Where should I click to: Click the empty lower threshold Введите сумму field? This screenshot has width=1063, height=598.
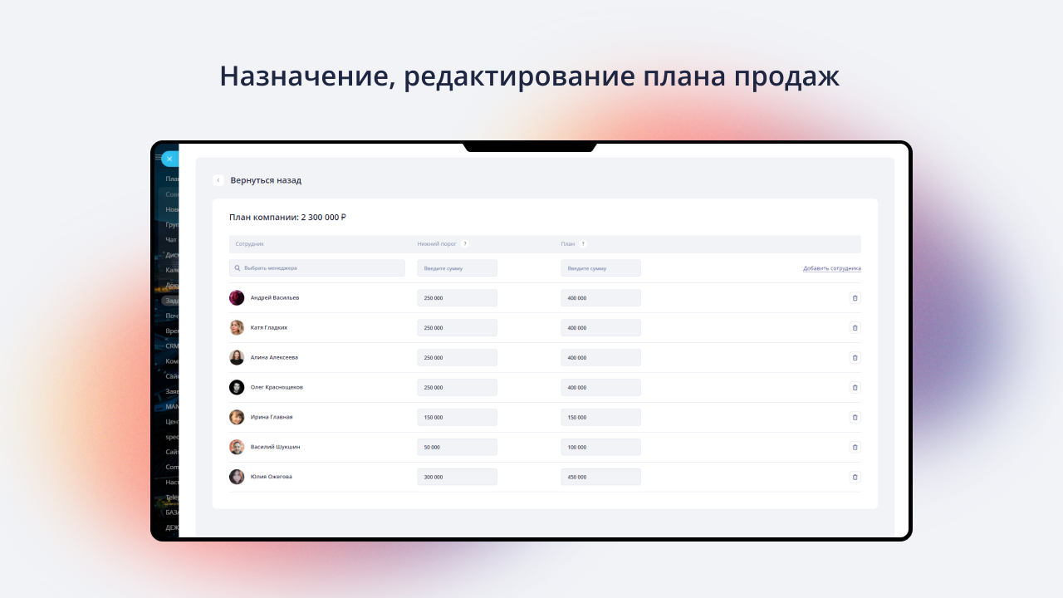(458, 268)
